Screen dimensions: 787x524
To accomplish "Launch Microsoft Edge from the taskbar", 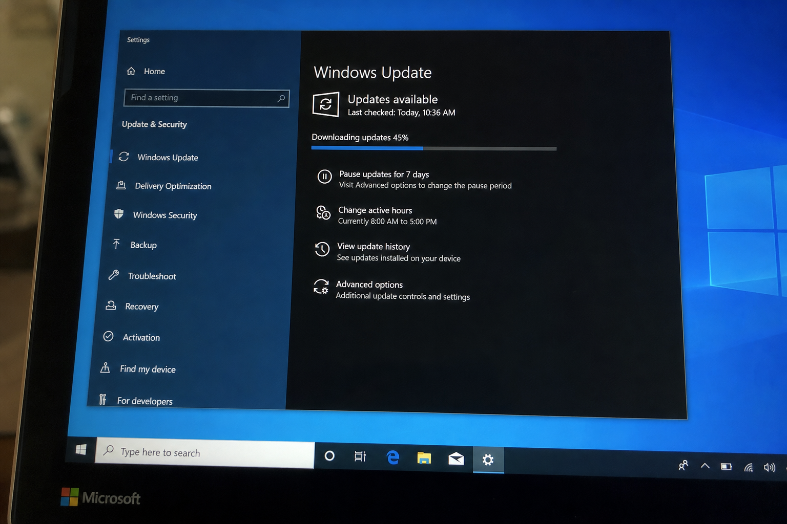I will 393,457.
